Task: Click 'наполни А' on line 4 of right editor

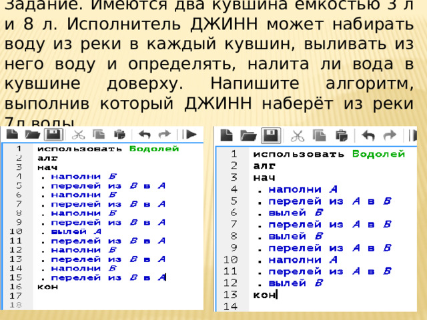Action: [x=303, y=189]
